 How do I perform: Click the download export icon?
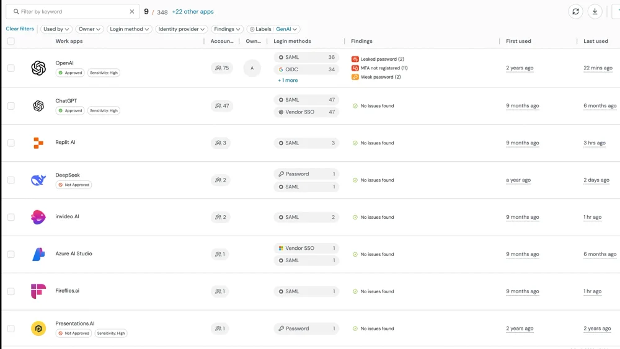pos(595,12)
